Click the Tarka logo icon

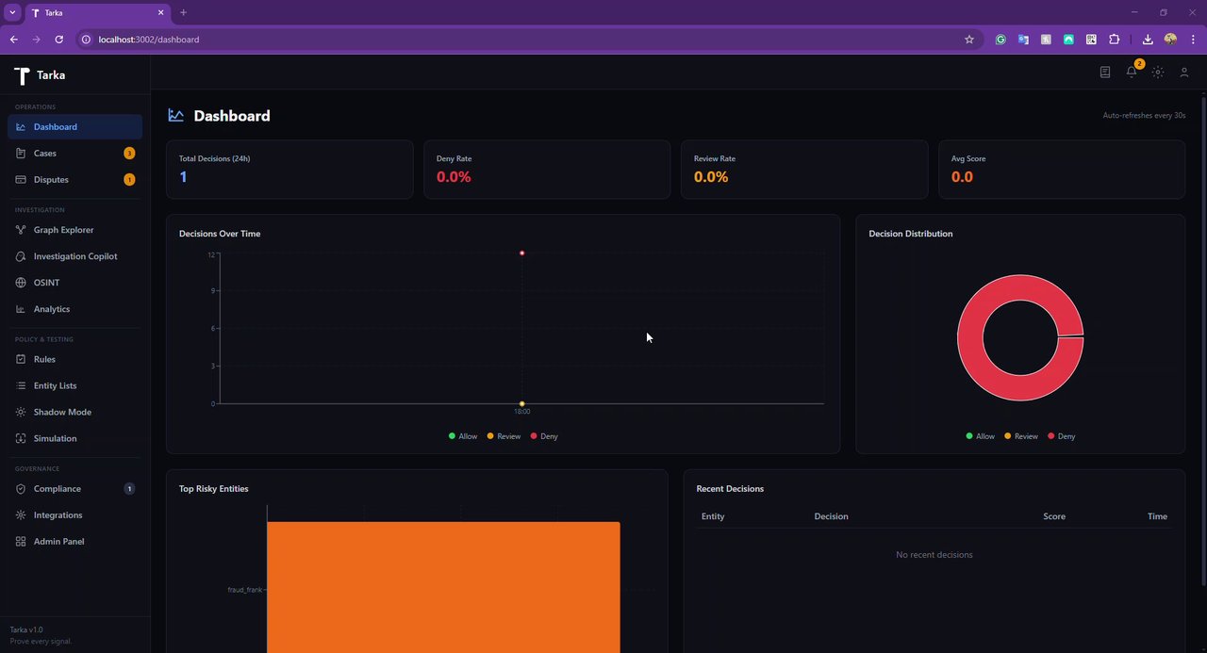pos(22,75)
